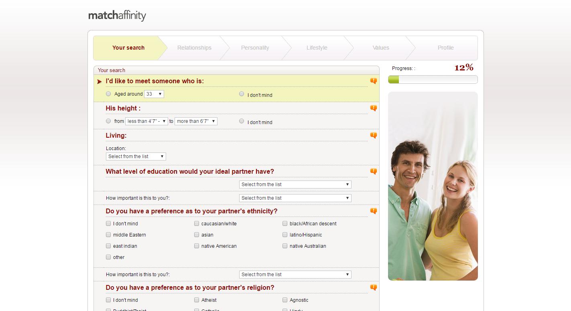Viewport: 571px width, 311px height.
Task: Click 'How important is this to you?' under education
Action: coord(138,198)
